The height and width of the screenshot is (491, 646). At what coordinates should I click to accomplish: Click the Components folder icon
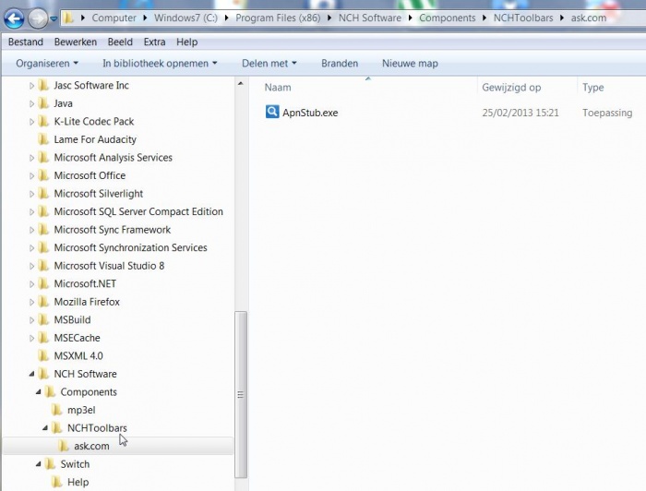(x=50, y=391)
